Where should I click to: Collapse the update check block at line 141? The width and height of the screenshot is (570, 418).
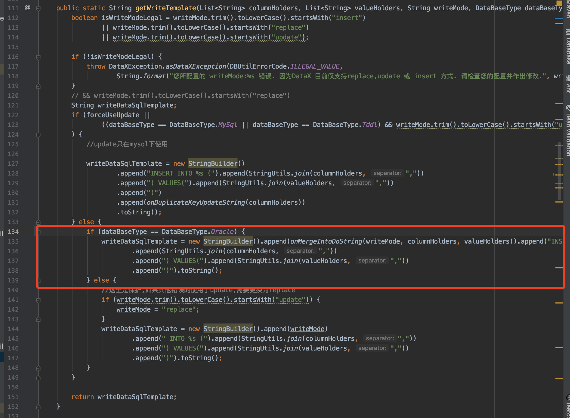(x=38, y=300)
